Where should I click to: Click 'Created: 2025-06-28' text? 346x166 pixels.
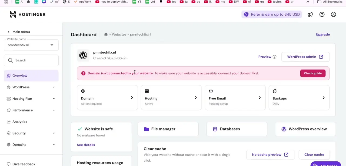(x=110, y=58)
